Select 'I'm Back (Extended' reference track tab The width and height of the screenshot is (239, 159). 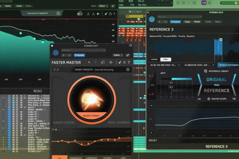point(228,65)
